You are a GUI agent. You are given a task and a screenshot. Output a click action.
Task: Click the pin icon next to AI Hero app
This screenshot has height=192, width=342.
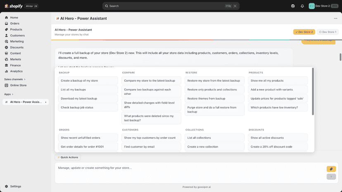[x=45, y=102]
